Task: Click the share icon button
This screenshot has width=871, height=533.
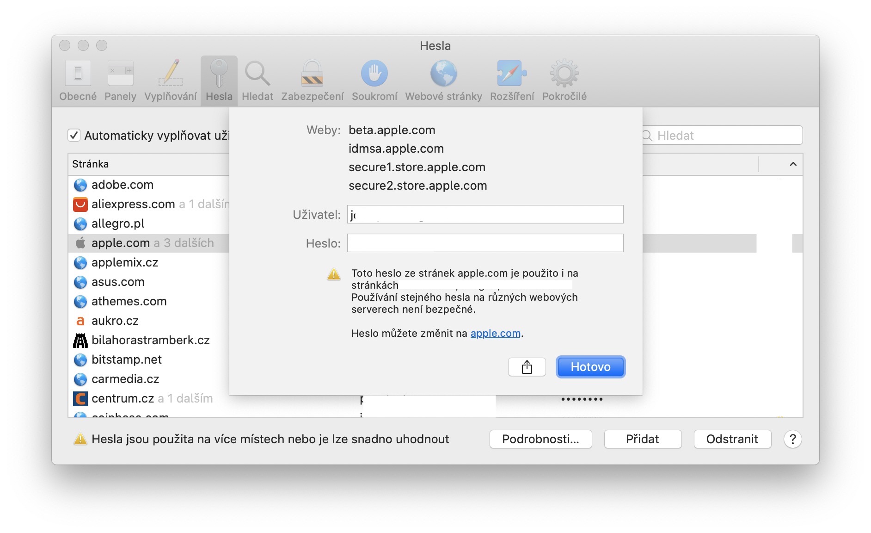Action: click(x=527, y=367)
